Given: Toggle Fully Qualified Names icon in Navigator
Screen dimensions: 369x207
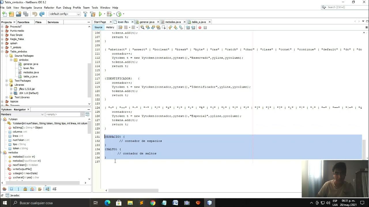Looking at the screenshot, I should pos(40,189).
